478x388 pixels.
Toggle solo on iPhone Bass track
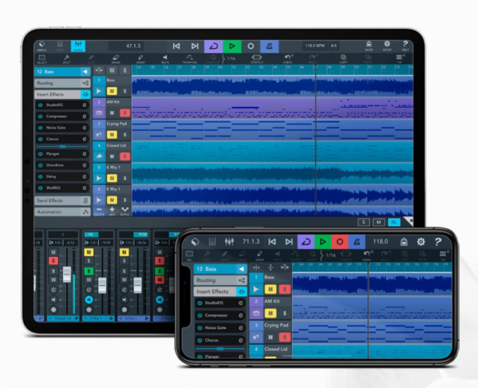click(x=285, y=289)
